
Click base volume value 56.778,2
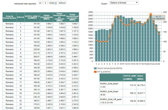[x=141, y=85]
